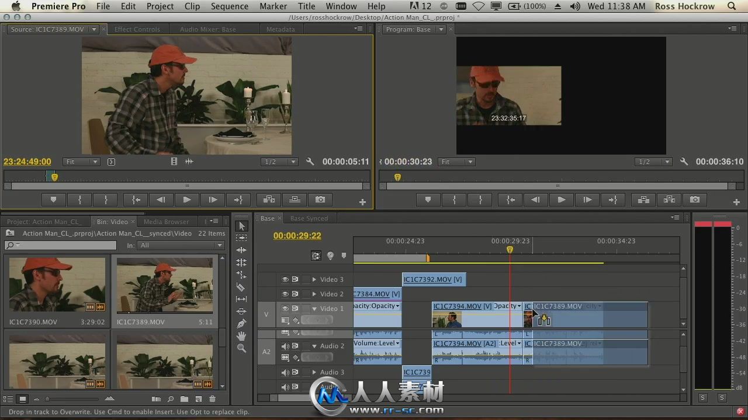The image size is (748, 420).
Task: Expand Audio 3 track
Action: click(x=314, y=372)
